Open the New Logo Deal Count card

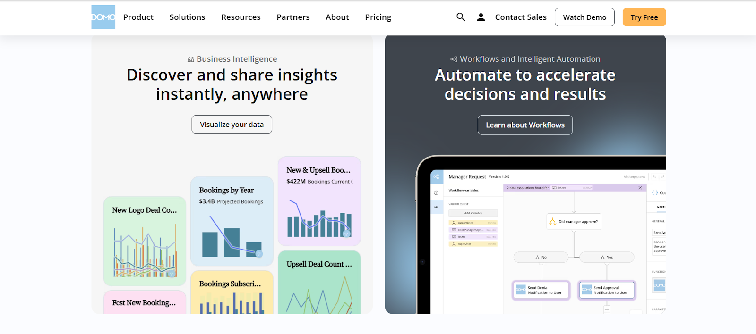coord(145,241)
